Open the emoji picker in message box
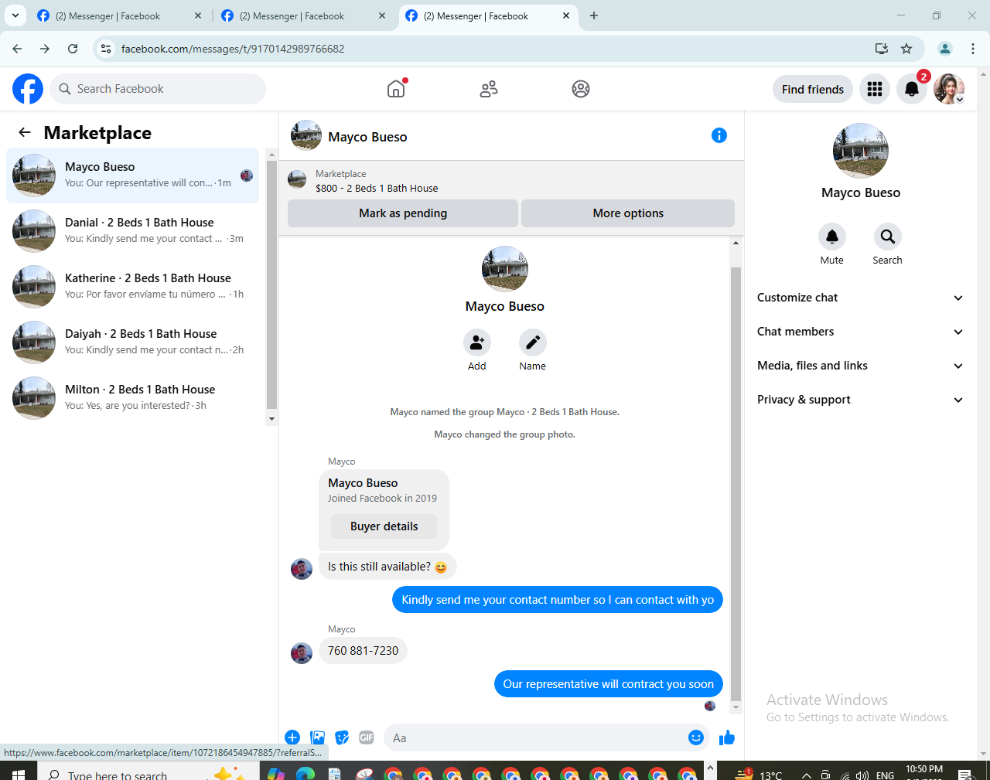This screenshot has width=990, height=780. coord(696,737)
